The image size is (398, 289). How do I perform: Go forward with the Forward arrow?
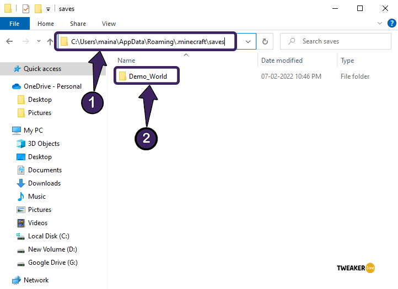[26, 41]
